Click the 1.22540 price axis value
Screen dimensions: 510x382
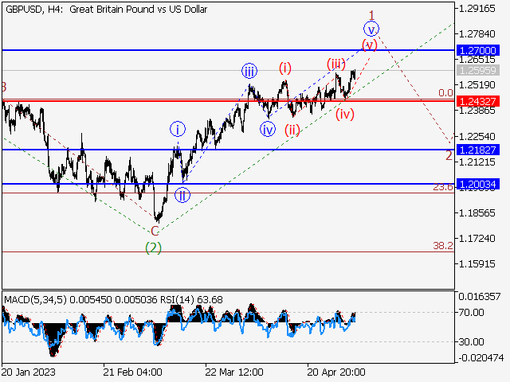coord(477,136)
